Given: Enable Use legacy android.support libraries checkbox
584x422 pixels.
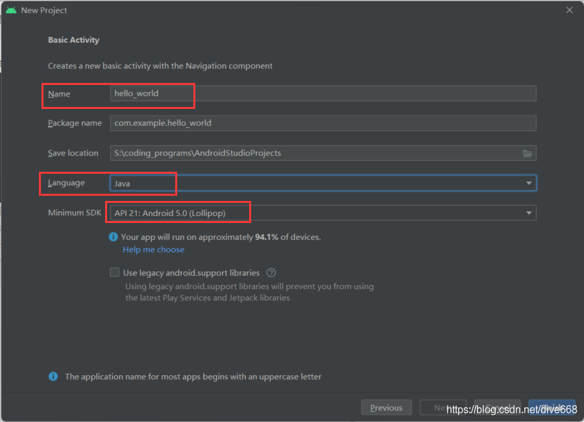Looking at the screenshot, I should click(x=115, y=272).
